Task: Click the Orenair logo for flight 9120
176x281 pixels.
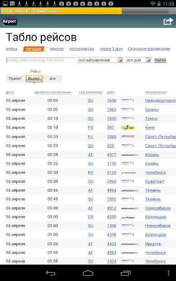Action: (128, 173)
